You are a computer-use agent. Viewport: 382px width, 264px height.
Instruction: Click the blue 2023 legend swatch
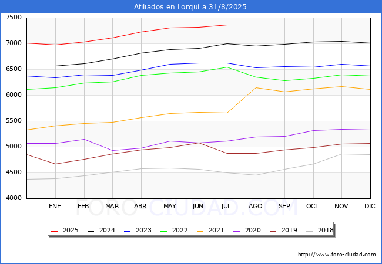(127, 231)
